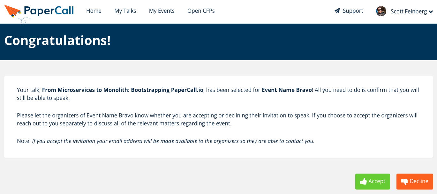Go to the Home page
The height and width of the screenshot is (194, 437).
click(x=94, y=11)
